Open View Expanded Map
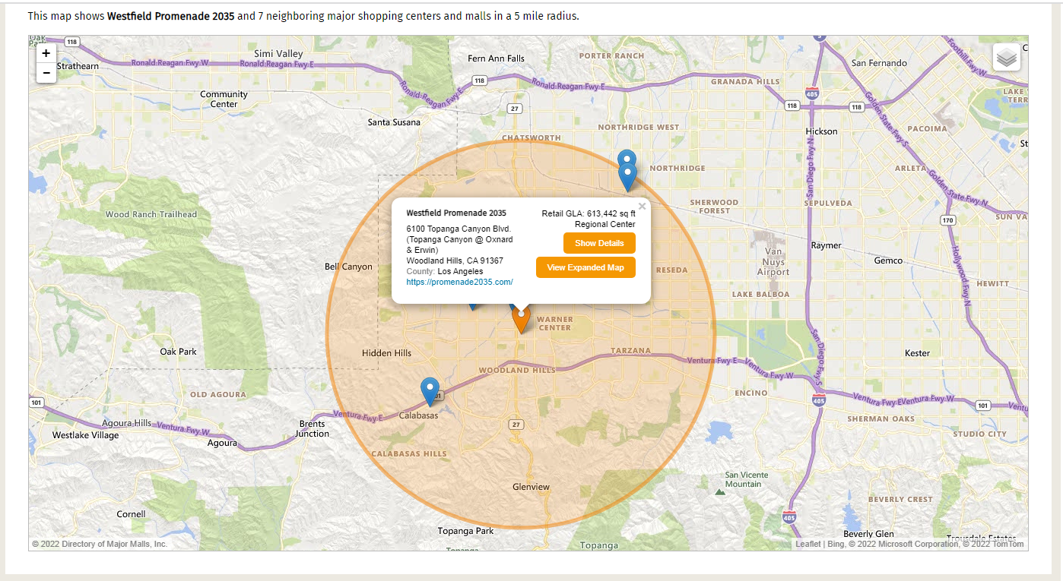Screen dimensions: 1063x581 tap(585, 267)
